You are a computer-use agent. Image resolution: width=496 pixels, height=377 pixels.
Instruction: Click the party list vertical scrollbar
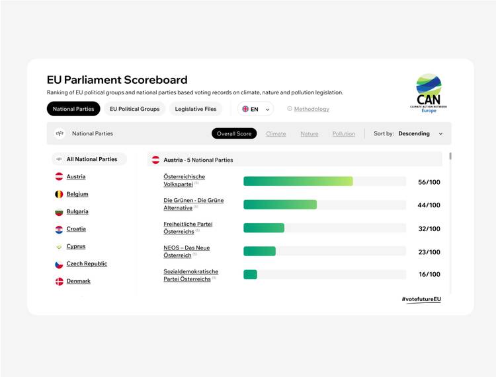pos(450,156)
